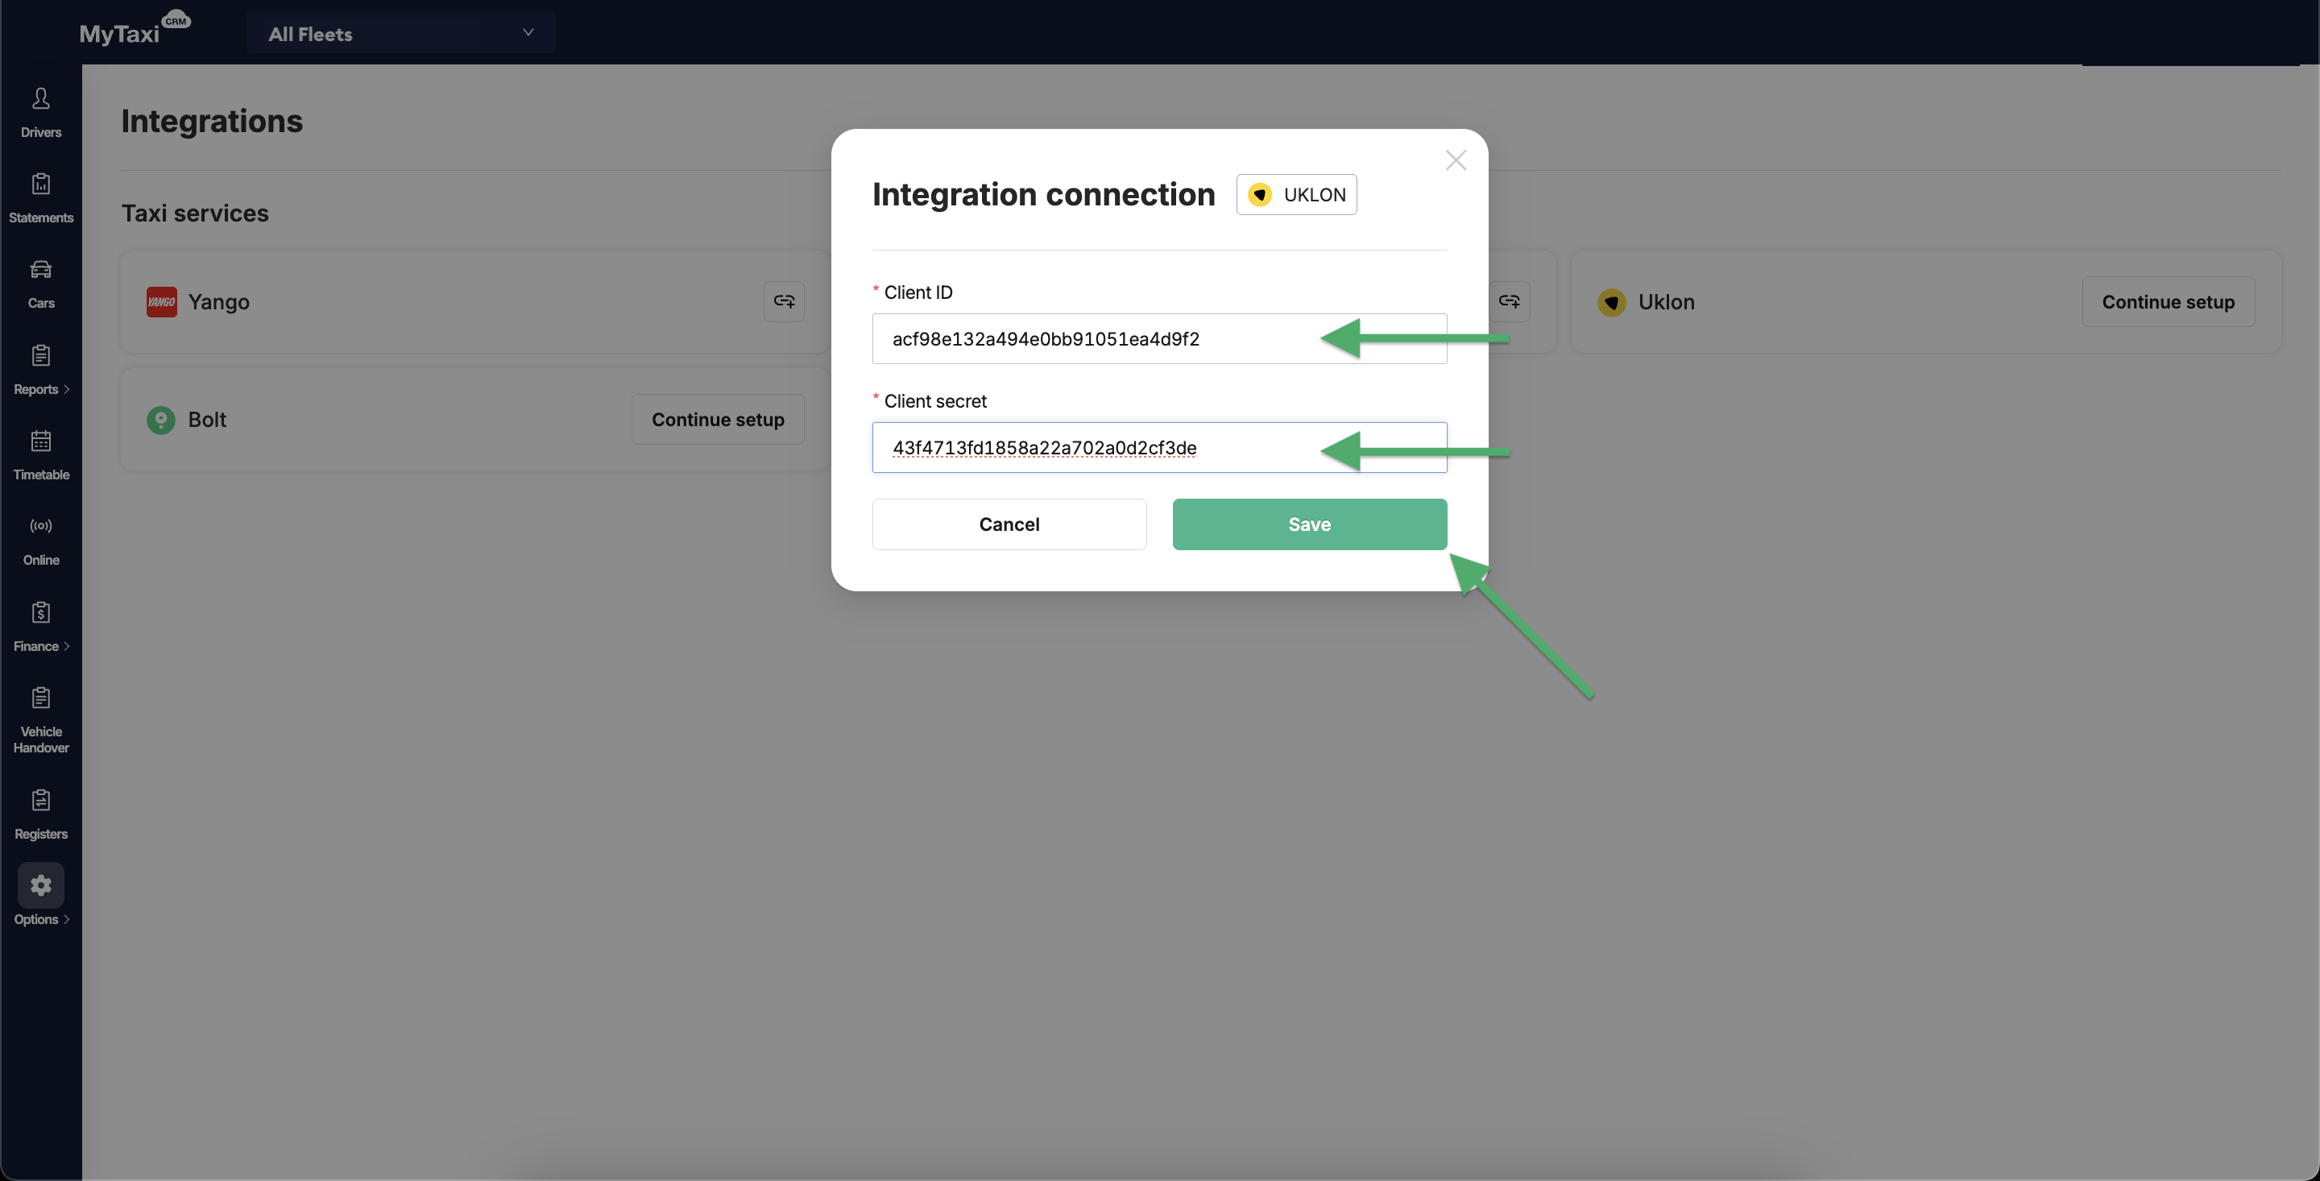
Task: Click the Yango link connection icon
Action: 784,300
